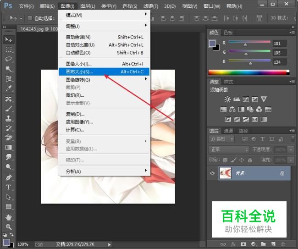Select the History Brush tool
Screen dimensions: 298x249
9,128
